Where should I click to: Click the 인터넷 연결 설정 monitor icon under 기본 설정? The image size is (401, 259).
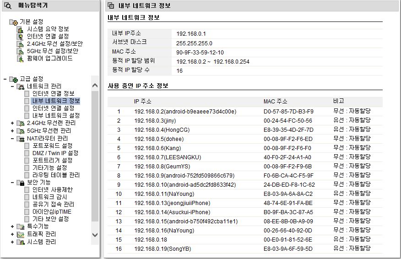click(x=21, y=37)
